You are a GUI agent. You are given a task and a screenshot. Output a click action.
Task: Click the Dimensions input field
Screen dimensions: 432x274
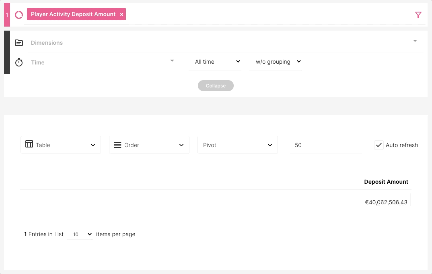click(225, 43)
